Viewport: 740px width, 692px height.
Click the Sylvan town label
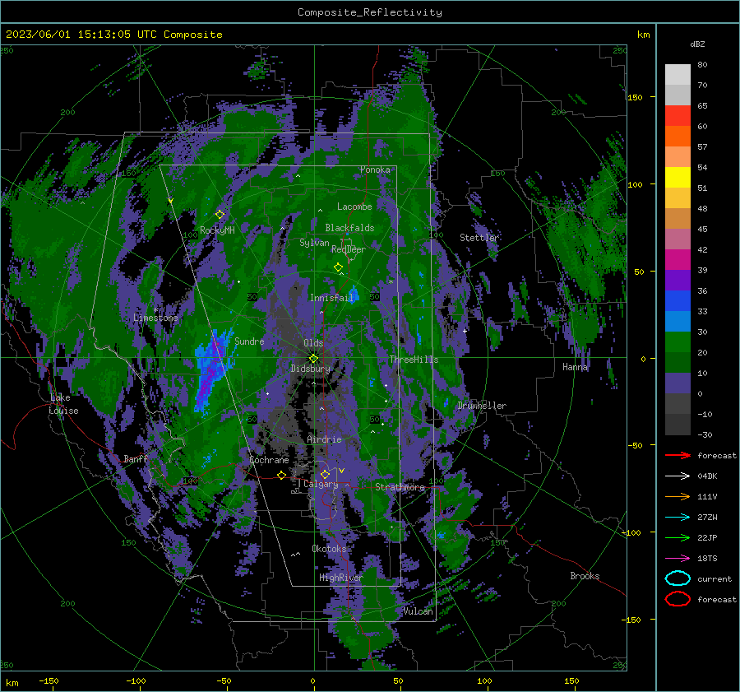click(x=314, y=243)
